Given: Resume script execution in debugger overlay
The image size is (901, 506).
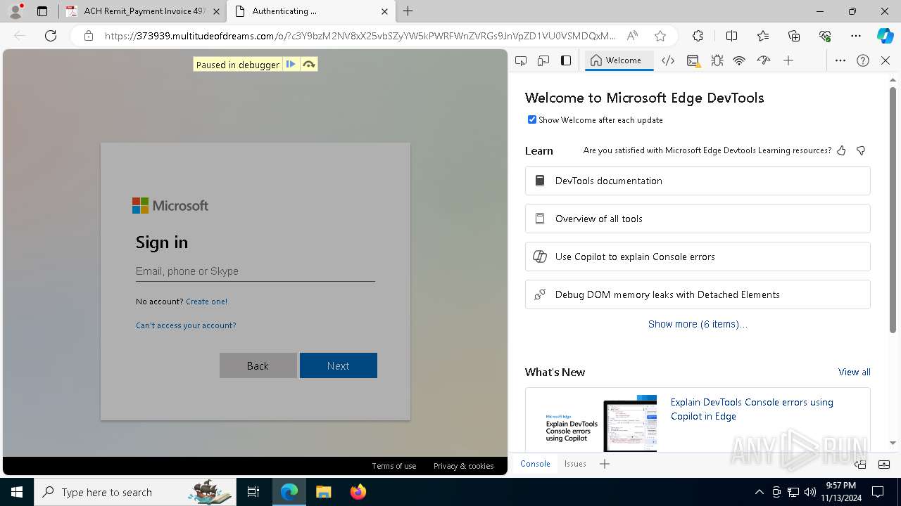Looking at the screenshot, I should (x=291, y=65).
